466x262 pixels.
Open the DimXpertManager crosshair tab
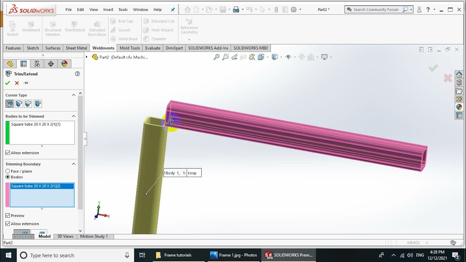click(x=51, y=64)
